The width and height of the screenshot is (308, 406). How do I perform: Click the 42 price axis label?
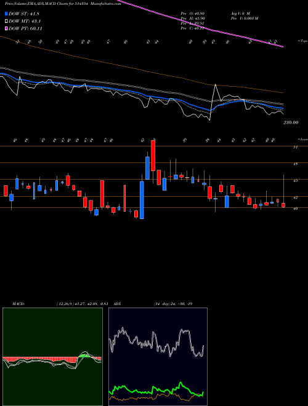[295, 197]
